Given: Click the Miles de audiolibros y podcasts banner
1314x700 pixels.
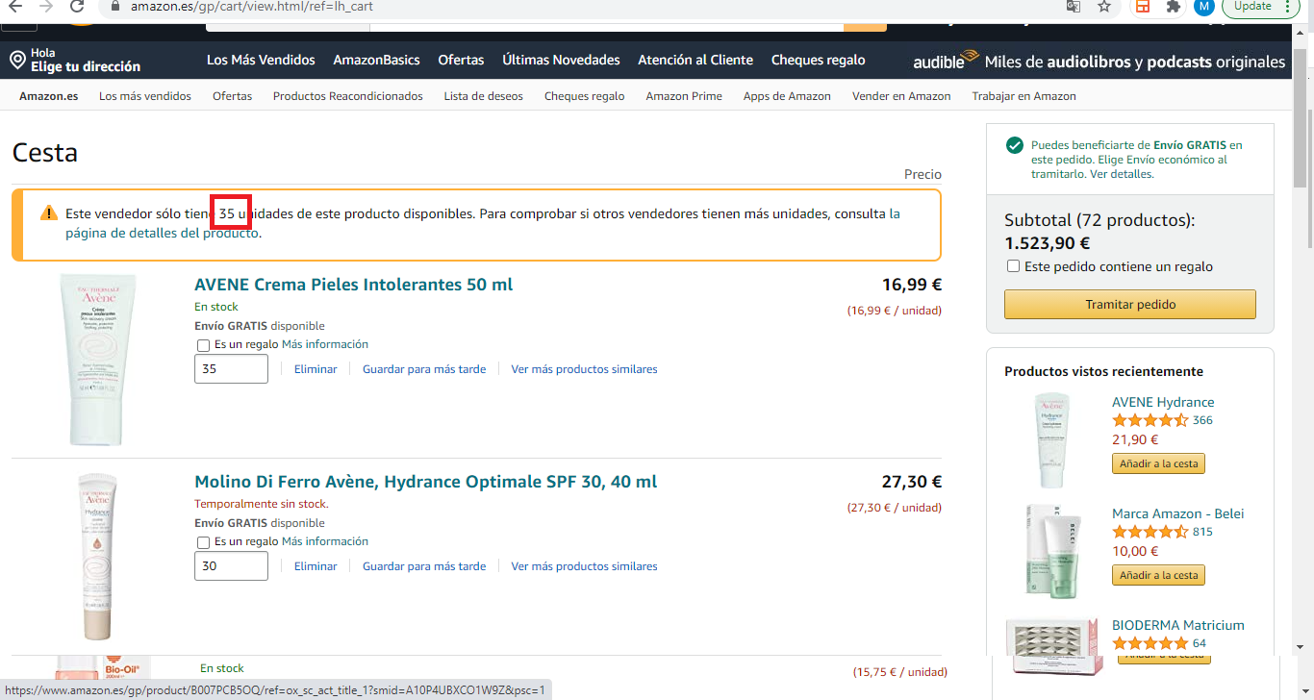Looking at the screenshot, I should [1135, 62].
